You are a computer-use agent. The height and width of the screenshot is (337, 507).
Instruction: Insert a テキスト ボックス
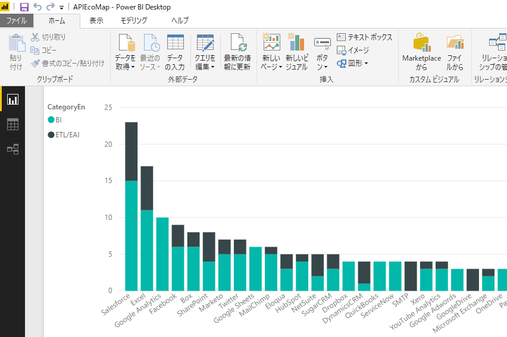pos(364,37)
